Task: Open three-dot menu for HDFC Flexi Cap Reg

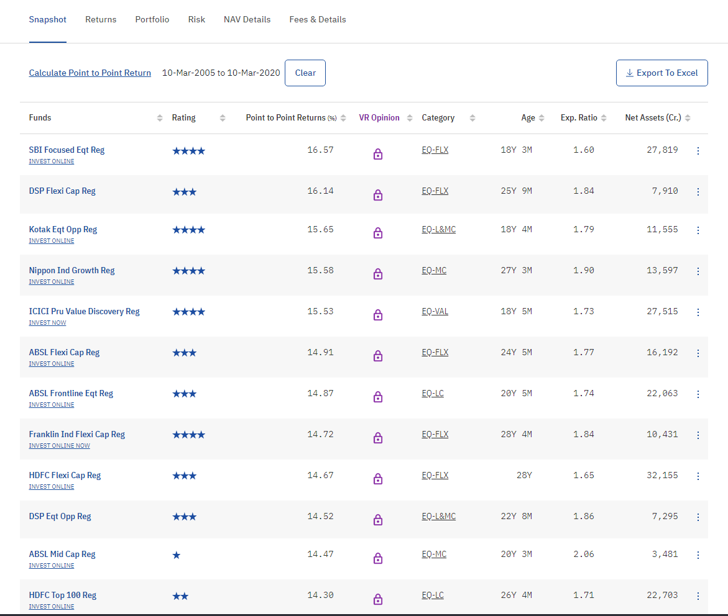Action: point(698,476)
